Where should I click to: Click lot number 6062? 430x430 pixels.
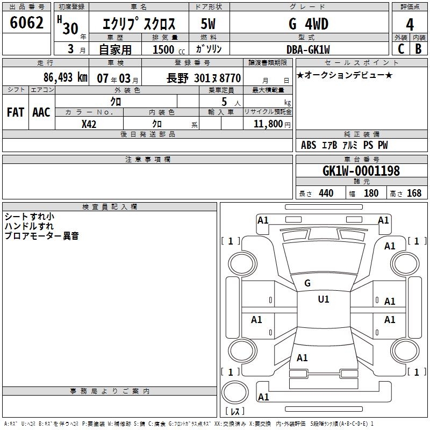point(26,23)
